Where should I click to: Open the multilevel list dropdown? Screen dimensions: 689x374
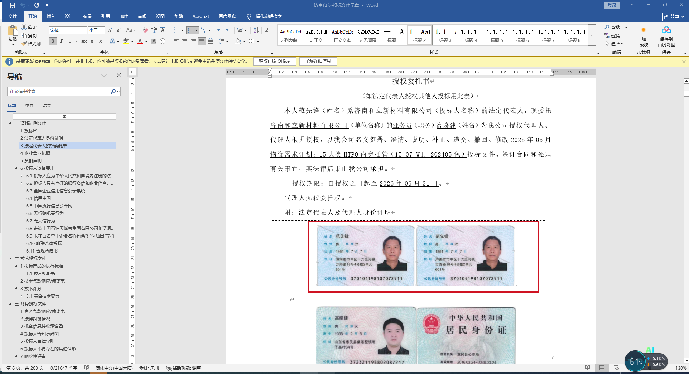(x=206, y=30)
